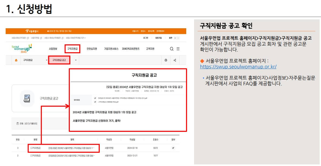Open the 인턴십지원 menu
Viewport: 321px width, 166px height.
click(x=92, y=49)
